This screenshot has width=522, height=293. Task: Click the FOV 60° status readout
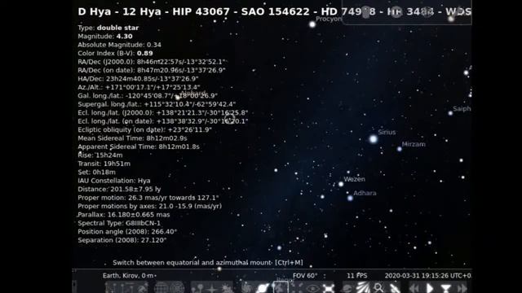(x=305, y=275)
